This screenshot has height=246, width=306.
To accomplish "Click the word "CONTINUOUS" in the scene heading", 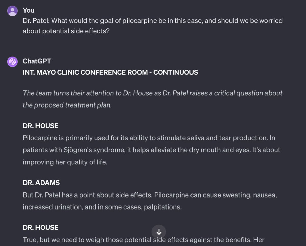I will 176,72.
